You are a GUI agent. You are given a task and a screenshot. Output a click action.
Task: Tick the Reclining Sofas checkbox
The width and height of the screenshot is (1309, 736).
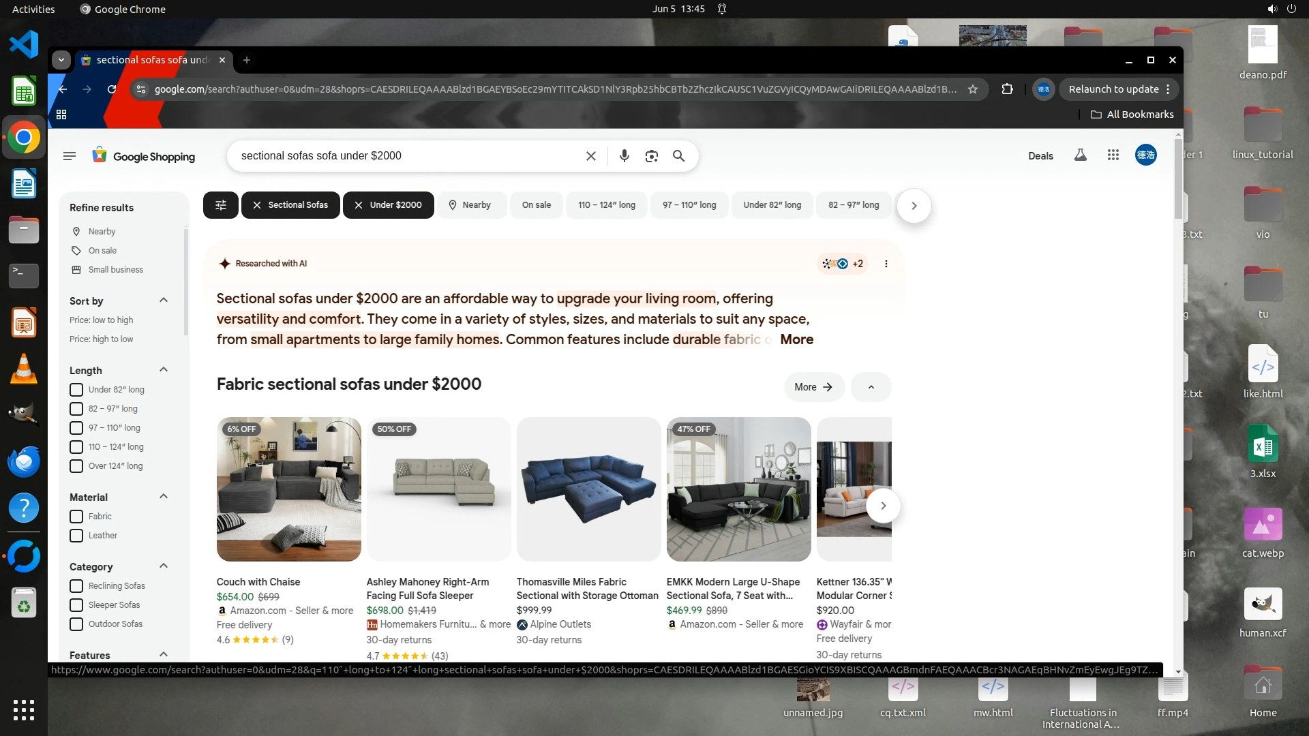point(76,586)
